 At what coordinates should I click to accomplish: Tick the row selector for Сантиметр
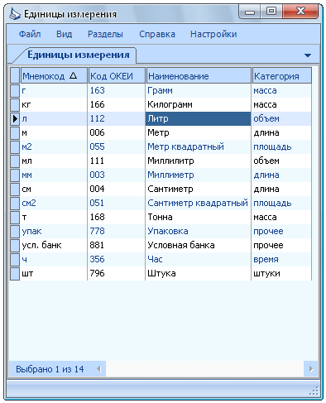point(15,190)
